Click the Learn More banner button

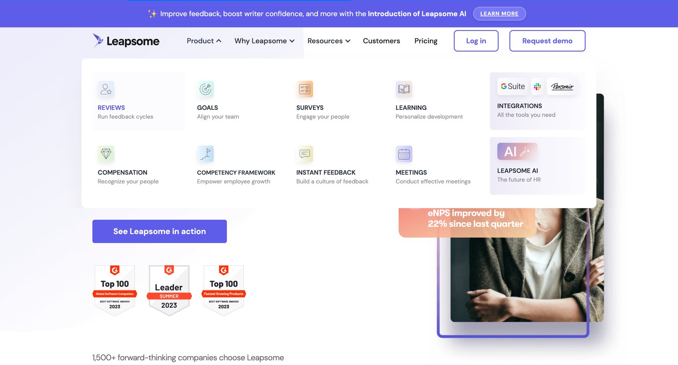pos(500,14)
